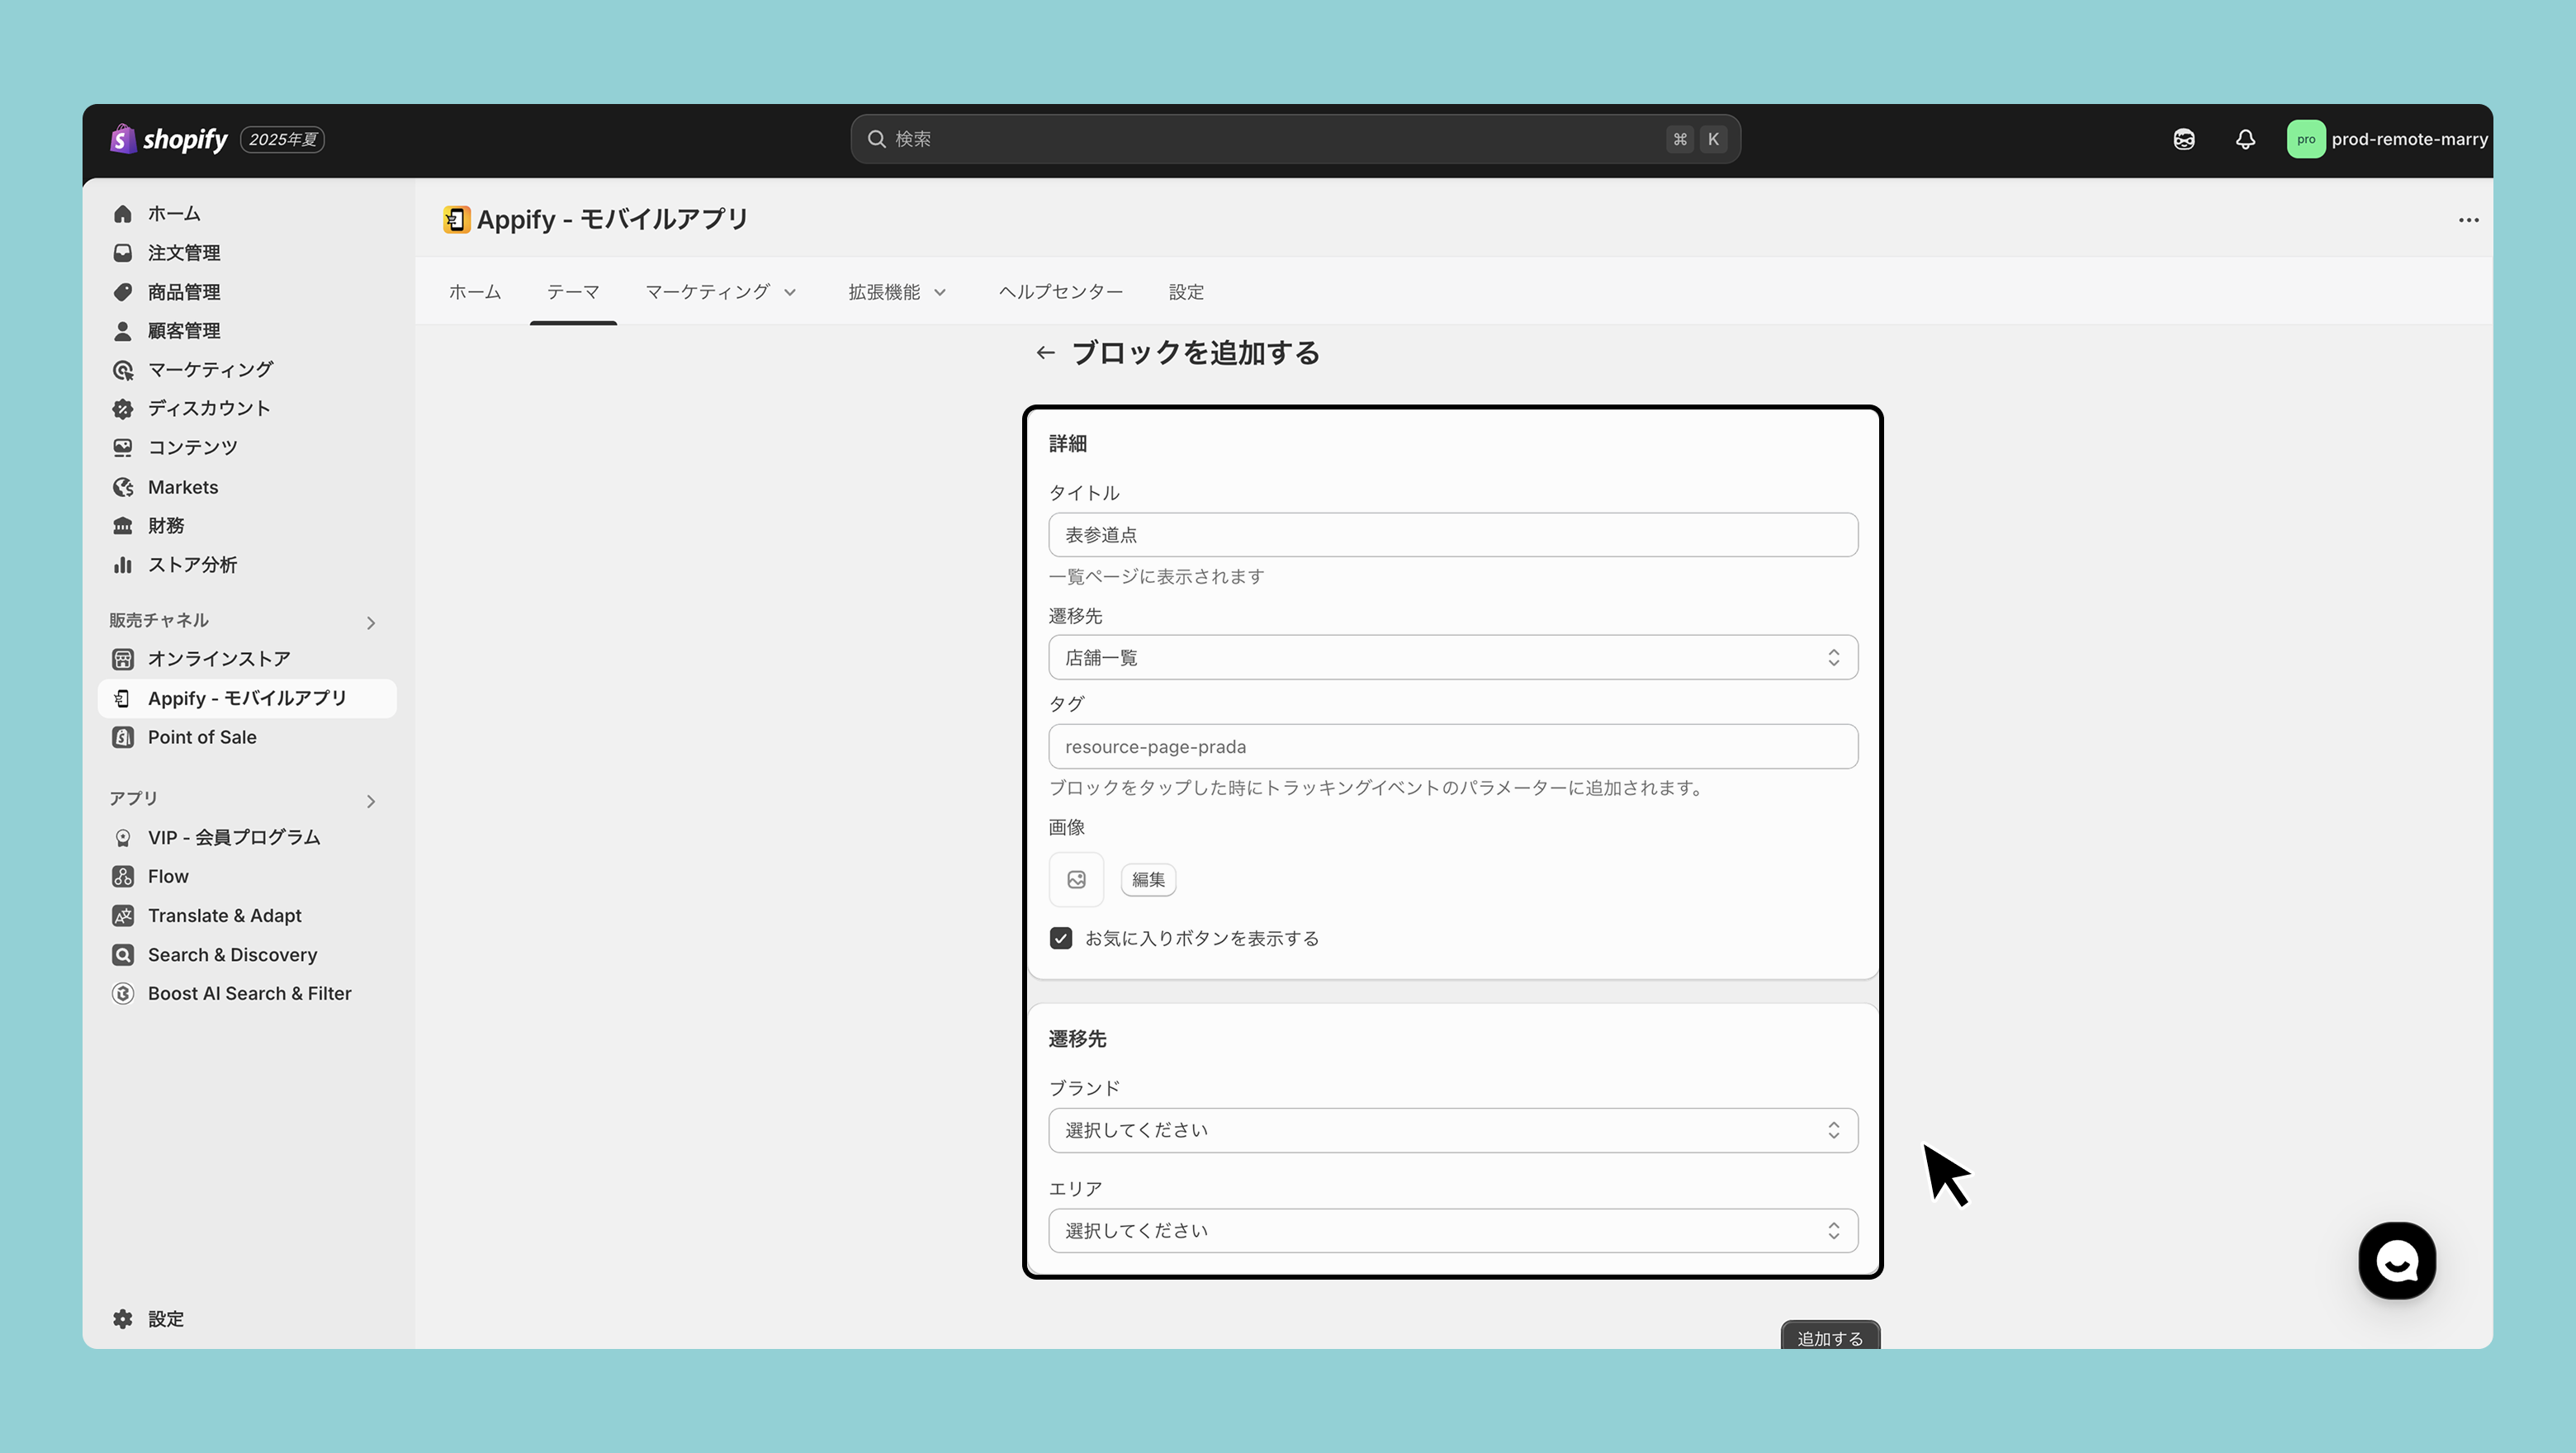Expand the 販売チャネル section chevron
This screenshot has width=2576, height=1453.
point(371,623)
